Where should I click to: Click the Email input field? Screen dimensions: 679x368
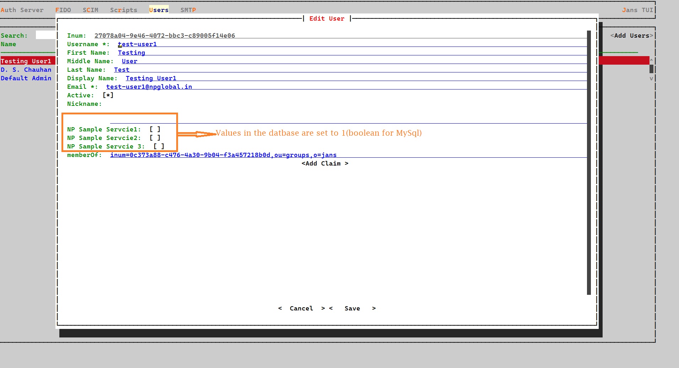pos(346,87)
